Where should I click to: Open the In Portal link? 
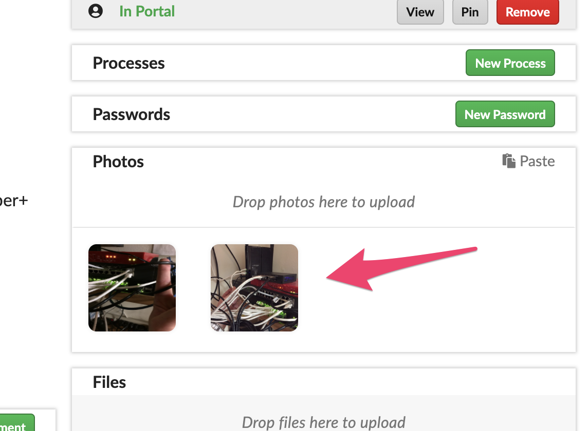[146, 11]
